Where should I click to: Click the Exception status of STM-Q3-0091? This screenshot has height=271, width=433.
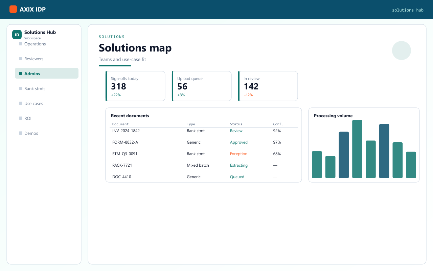[239, 154]
